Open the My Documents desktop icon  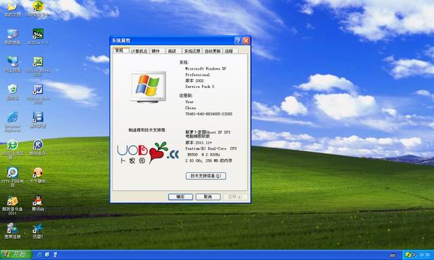tap(12, 8)
